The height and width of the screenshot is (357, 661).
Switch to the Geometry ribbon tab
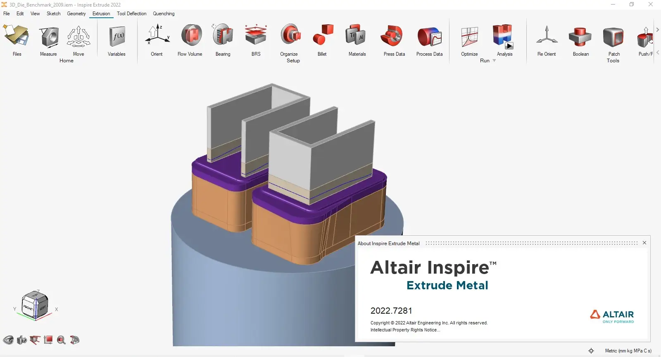[76, 14]
